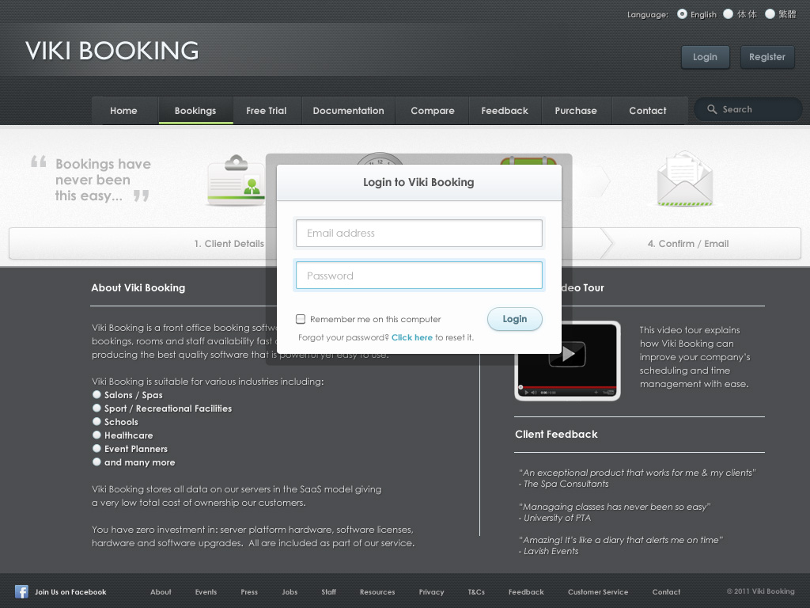Select step 4 Confirm / Email

[688, 244]
